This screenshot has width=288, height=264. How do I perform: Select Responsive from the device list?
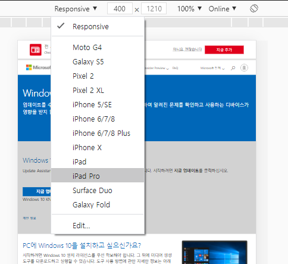pos(98,26)
